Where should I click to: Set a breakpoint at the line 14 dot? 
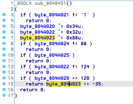[x=4, y=78]
